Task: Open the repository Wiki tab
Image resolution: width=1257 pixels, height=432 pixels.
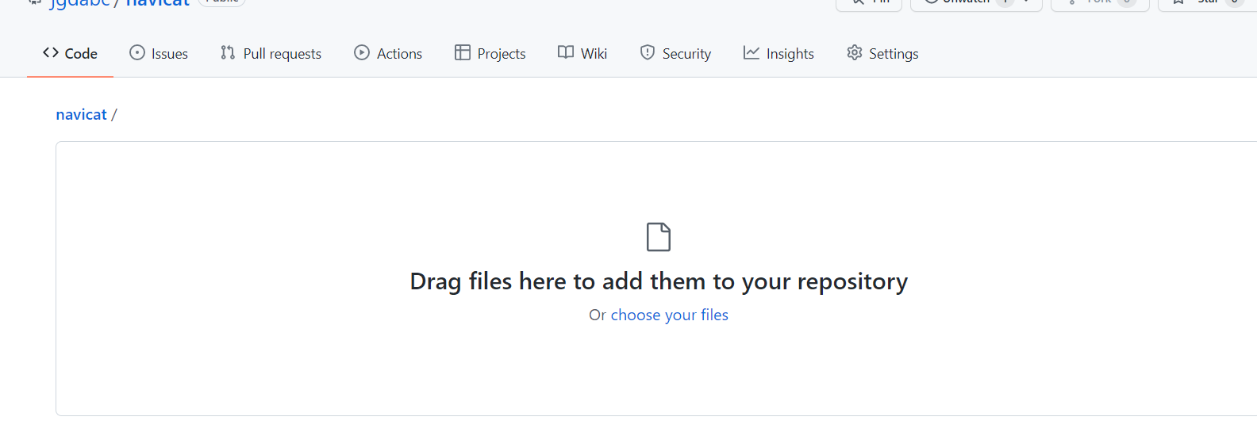Action: [582, 53]
